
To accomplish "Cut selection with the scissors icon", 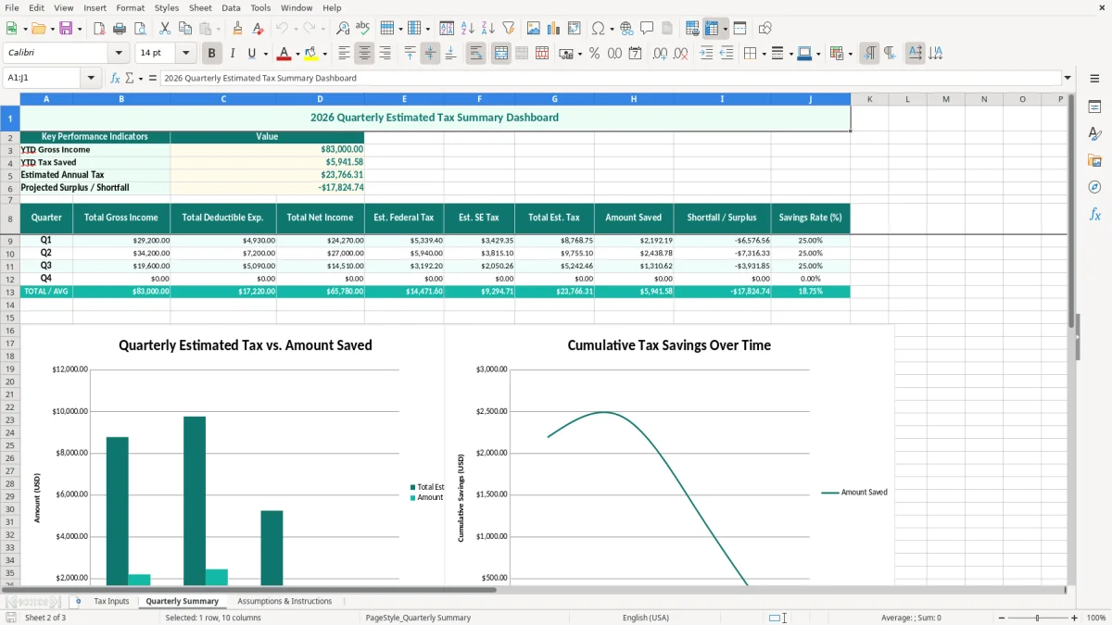I will pos(165,29).
